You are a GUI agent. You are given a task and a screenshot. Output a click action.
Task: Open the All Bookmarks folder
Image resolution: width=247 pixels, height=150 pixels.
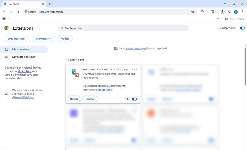pos(235,19)
